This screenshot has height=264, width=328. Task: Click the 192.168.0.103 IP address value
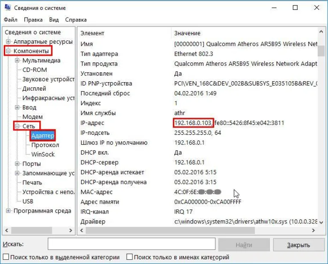[x=193, y=123]
